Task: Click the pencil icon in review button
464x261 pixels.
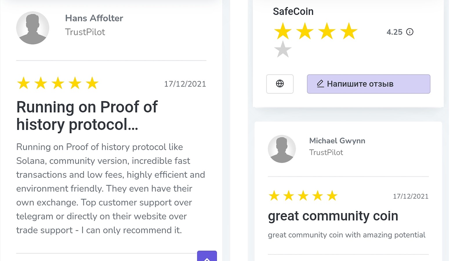Action: 320,84
